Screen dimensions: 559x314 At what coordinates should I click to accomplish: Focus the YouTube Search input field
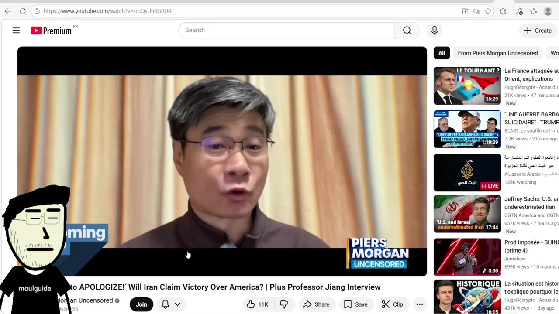pyautogui.click(x=286, y=30)
